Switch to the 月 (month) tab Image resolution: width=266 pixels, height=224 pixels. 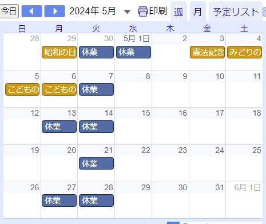click(x=197, y=12)
